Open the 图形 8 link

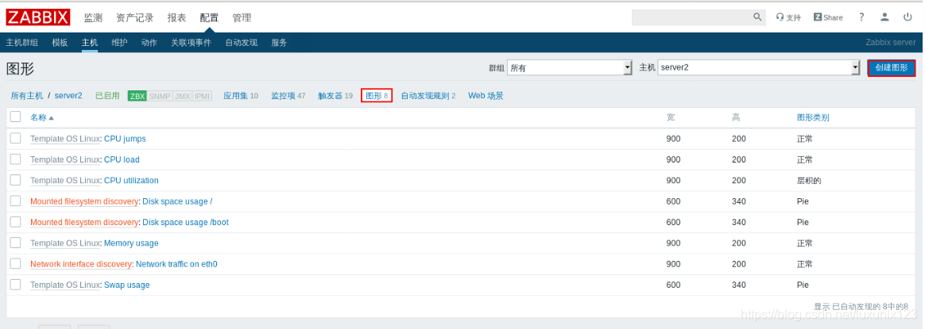(x=377, y=95)
